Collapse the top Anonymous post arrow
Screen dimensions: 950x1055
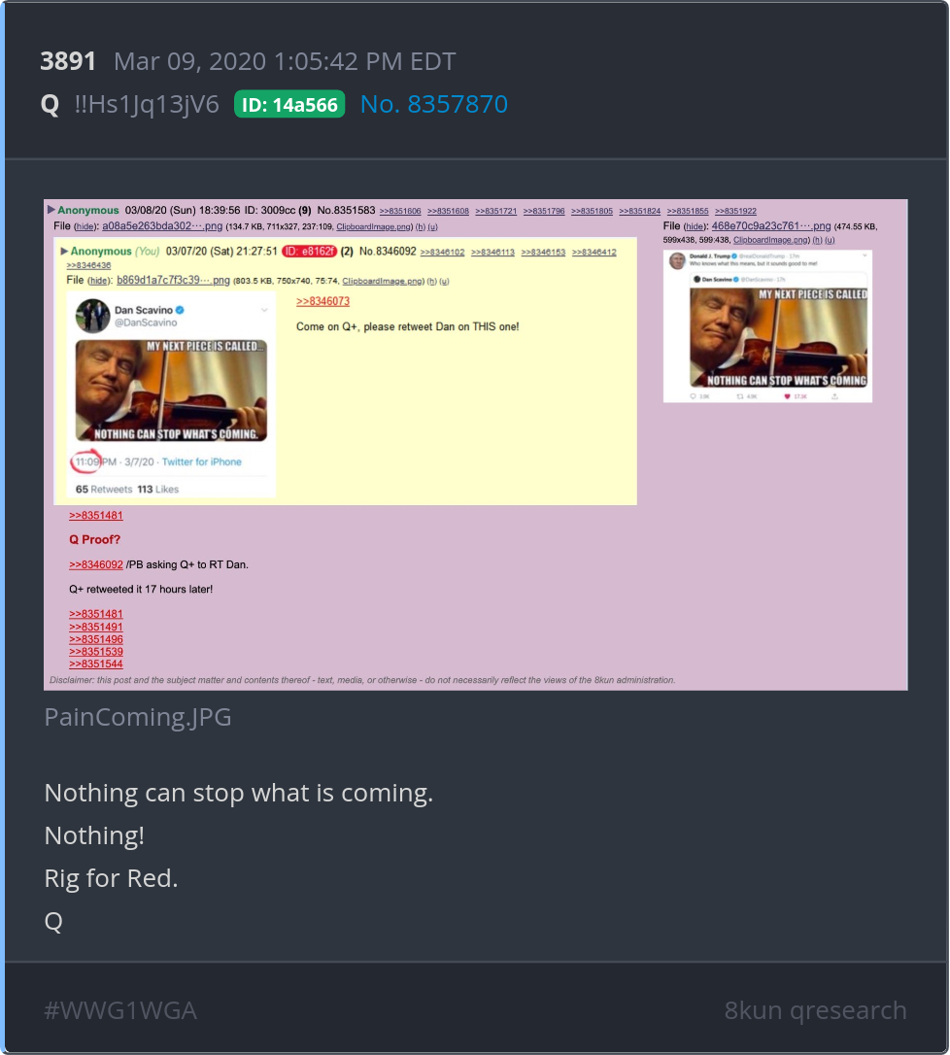(51, 210)
